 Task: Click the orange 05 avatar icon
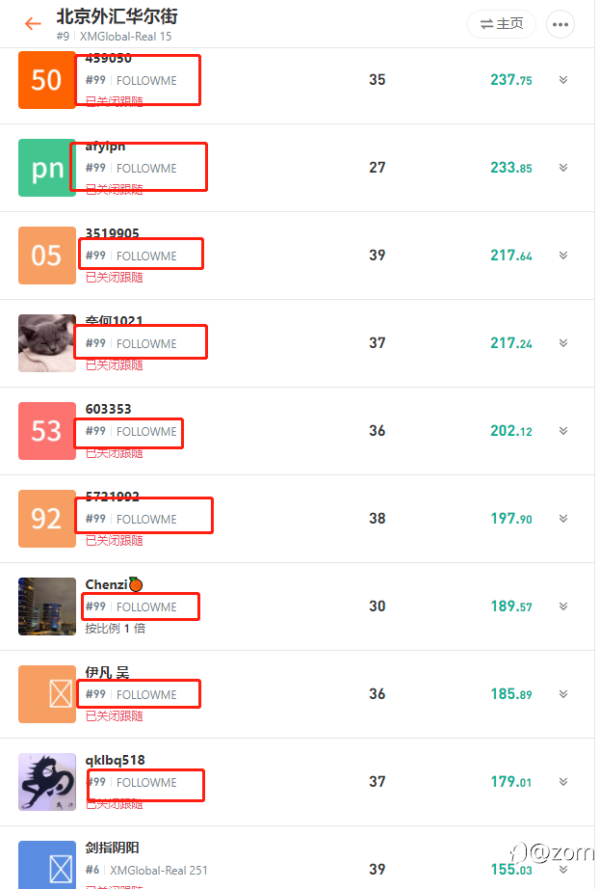(46, 256)
